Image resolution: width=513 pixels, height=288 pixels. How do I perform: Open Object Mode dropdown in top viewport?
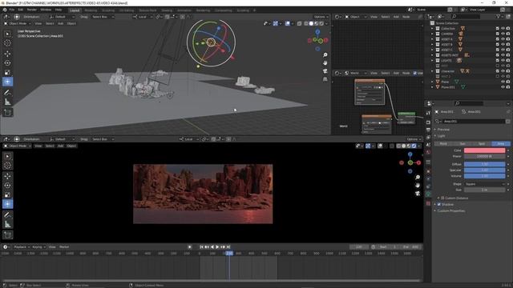point(18,23)
